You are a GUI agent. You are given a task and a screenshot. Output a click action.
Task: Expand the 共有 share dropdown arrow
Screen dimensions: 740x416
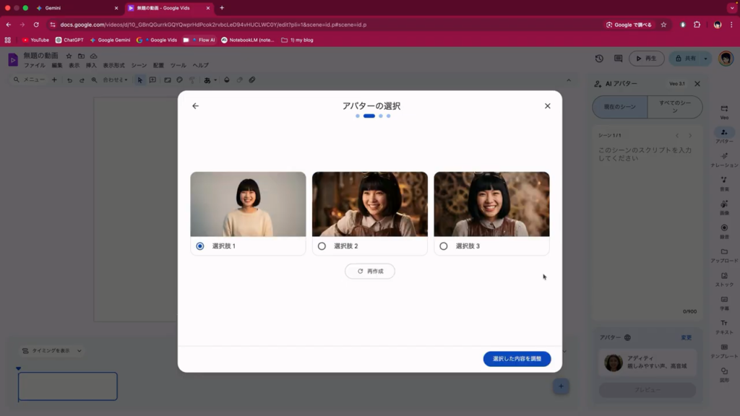pos(706,58)
